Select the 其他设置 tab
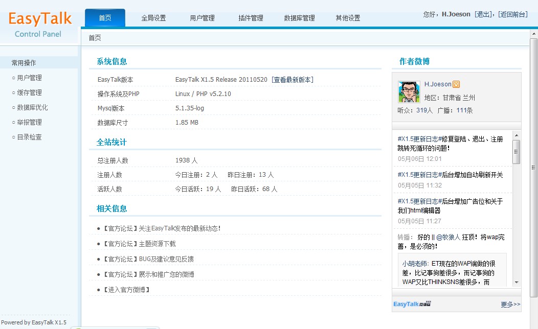 pyautogui.click(x=348, y=18)
